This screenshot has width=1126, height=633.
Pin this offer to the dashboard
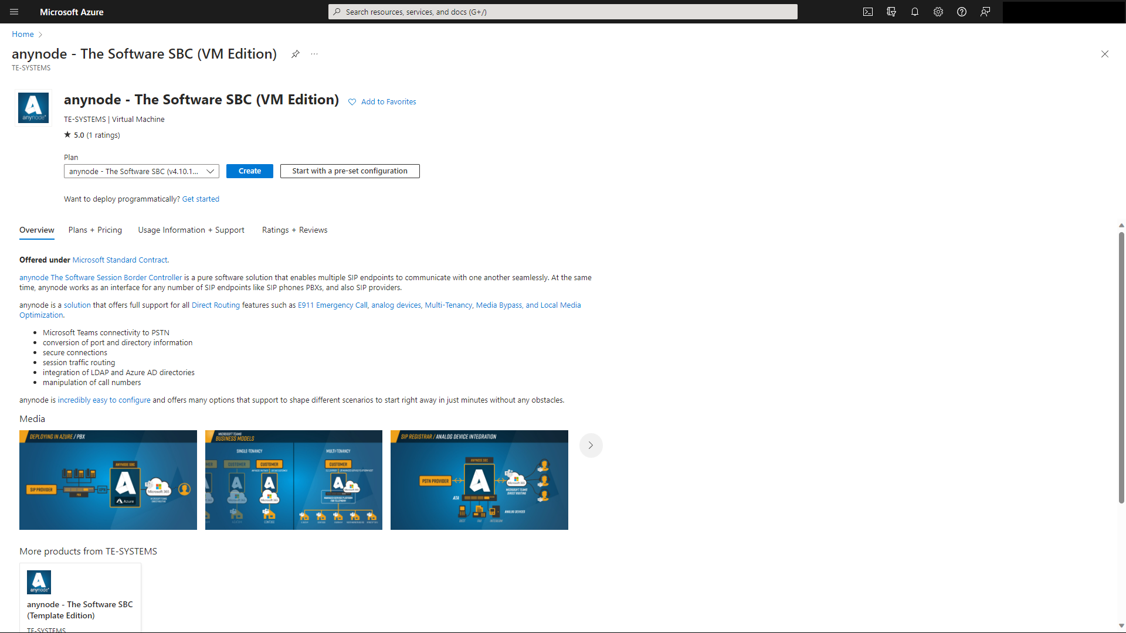coord(296,54)
